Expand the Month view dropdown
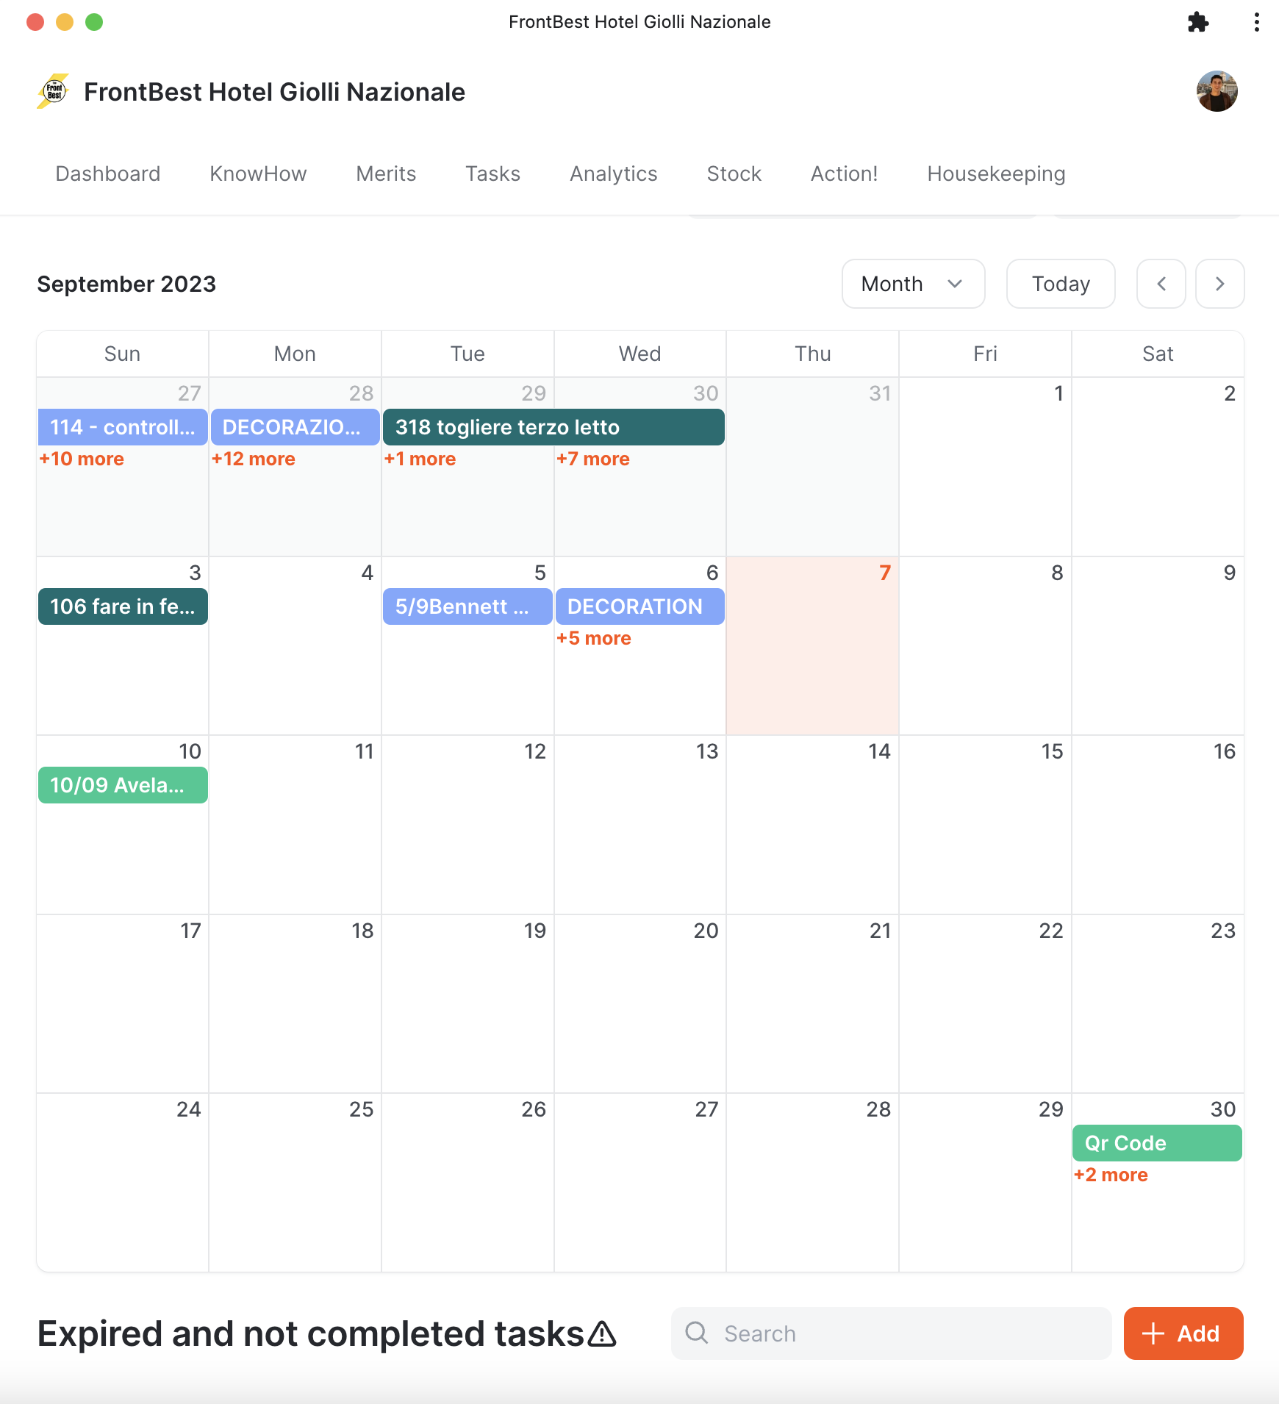 [913, 284]
